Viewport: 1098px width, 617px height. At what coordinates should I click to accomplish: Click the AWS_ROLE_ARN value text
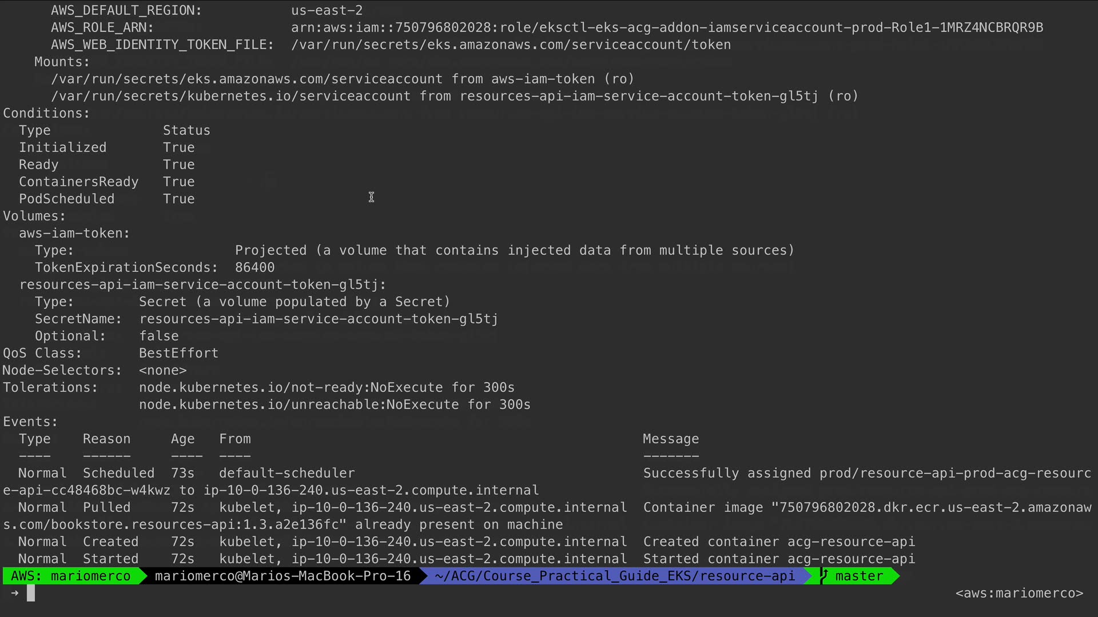tap(667, 27)
